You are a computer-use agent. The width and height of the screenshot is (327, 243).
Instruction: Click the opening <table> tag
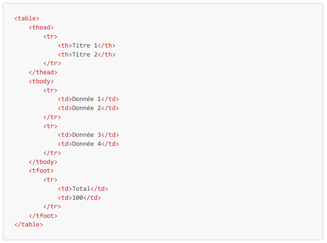pyautogui.click(x=27, y=18)
